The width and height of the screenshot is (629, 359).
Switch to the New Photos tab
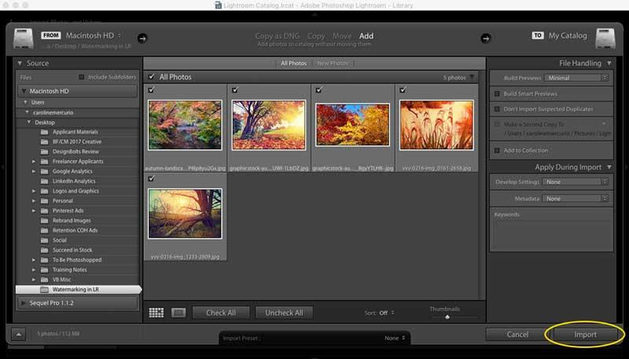click(x=332, y=63)
